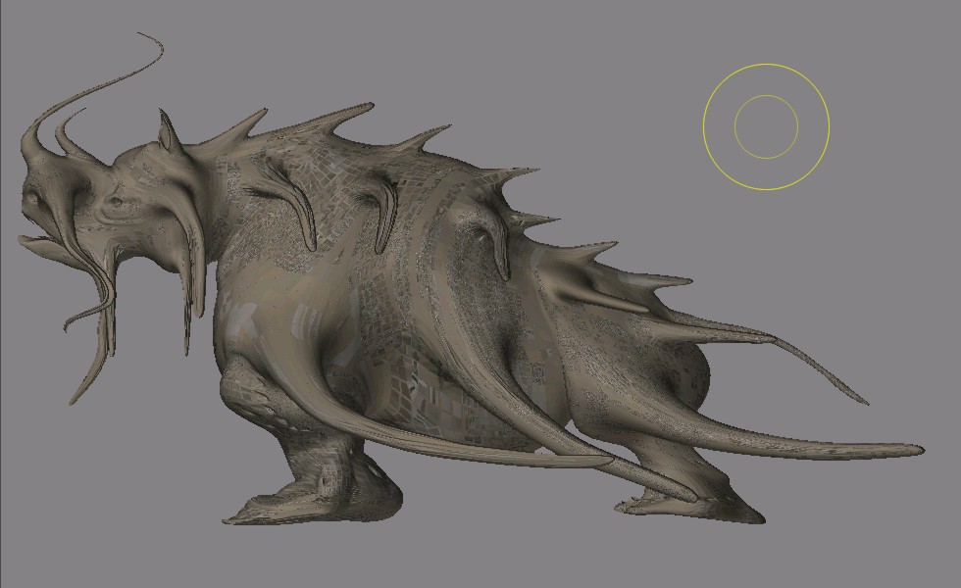Click the creature's eye on its head
961x588 pixels.
click(x=116, y=203)
